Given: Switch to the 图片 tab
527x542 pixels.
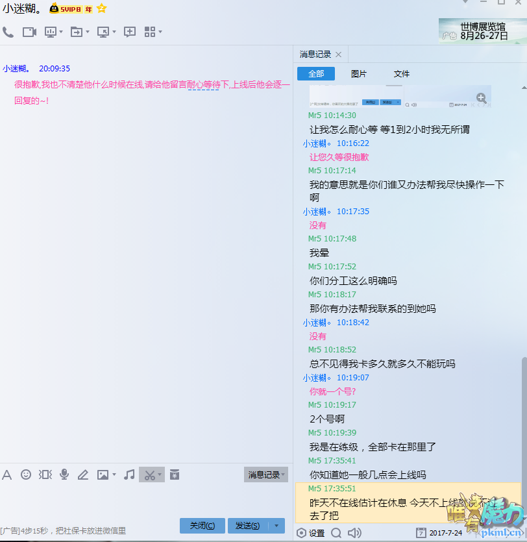Looking at the screenshot, I should (358, 74).
